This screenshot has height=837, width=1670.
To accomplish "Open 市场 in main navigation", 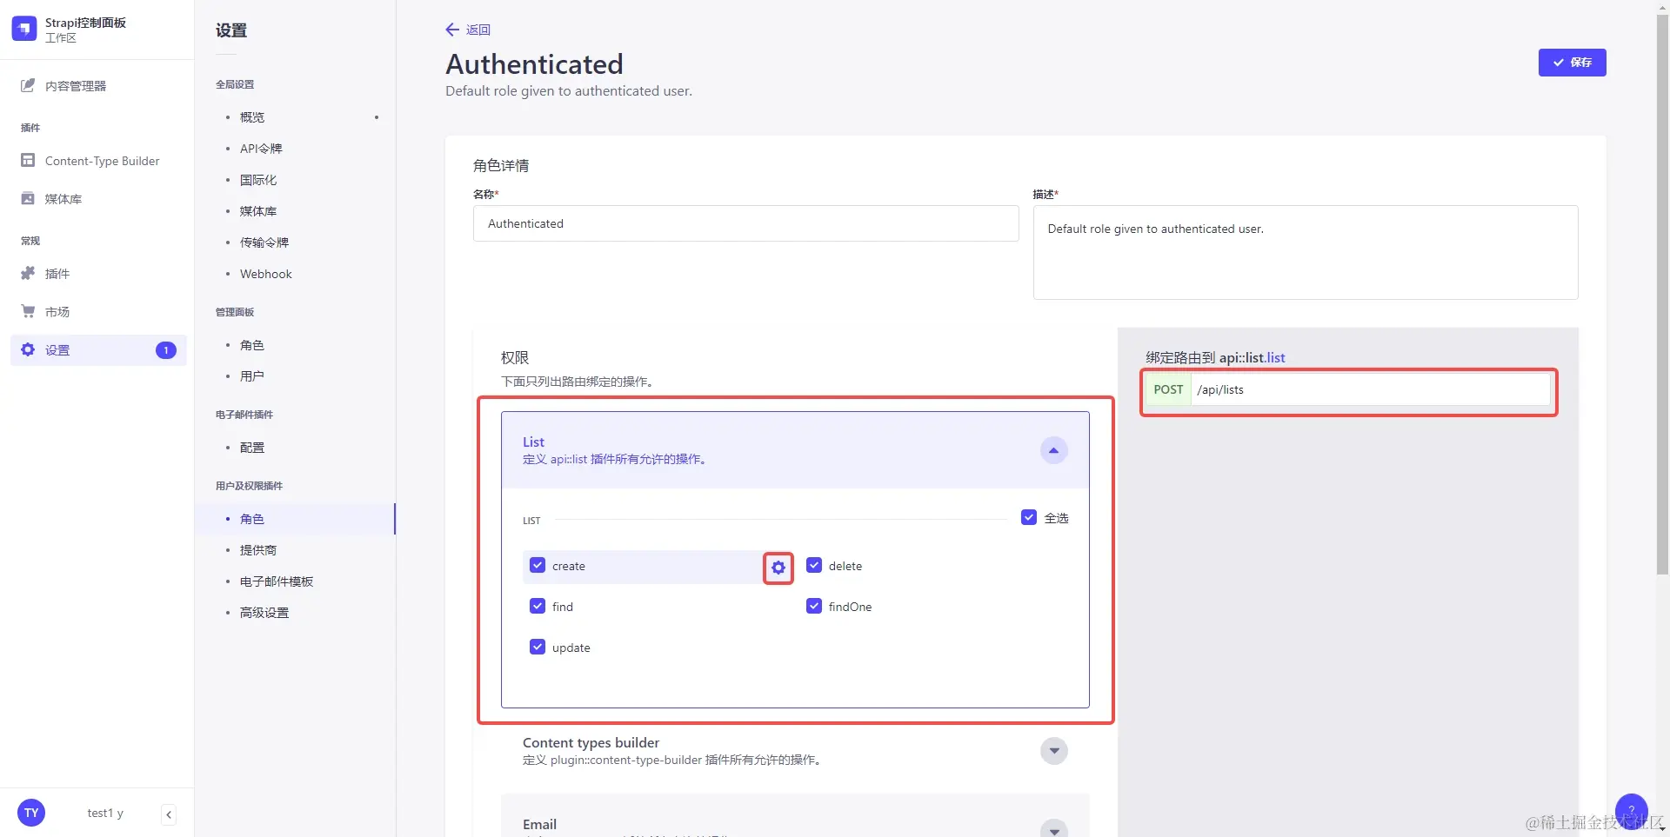I will point(57,312).
